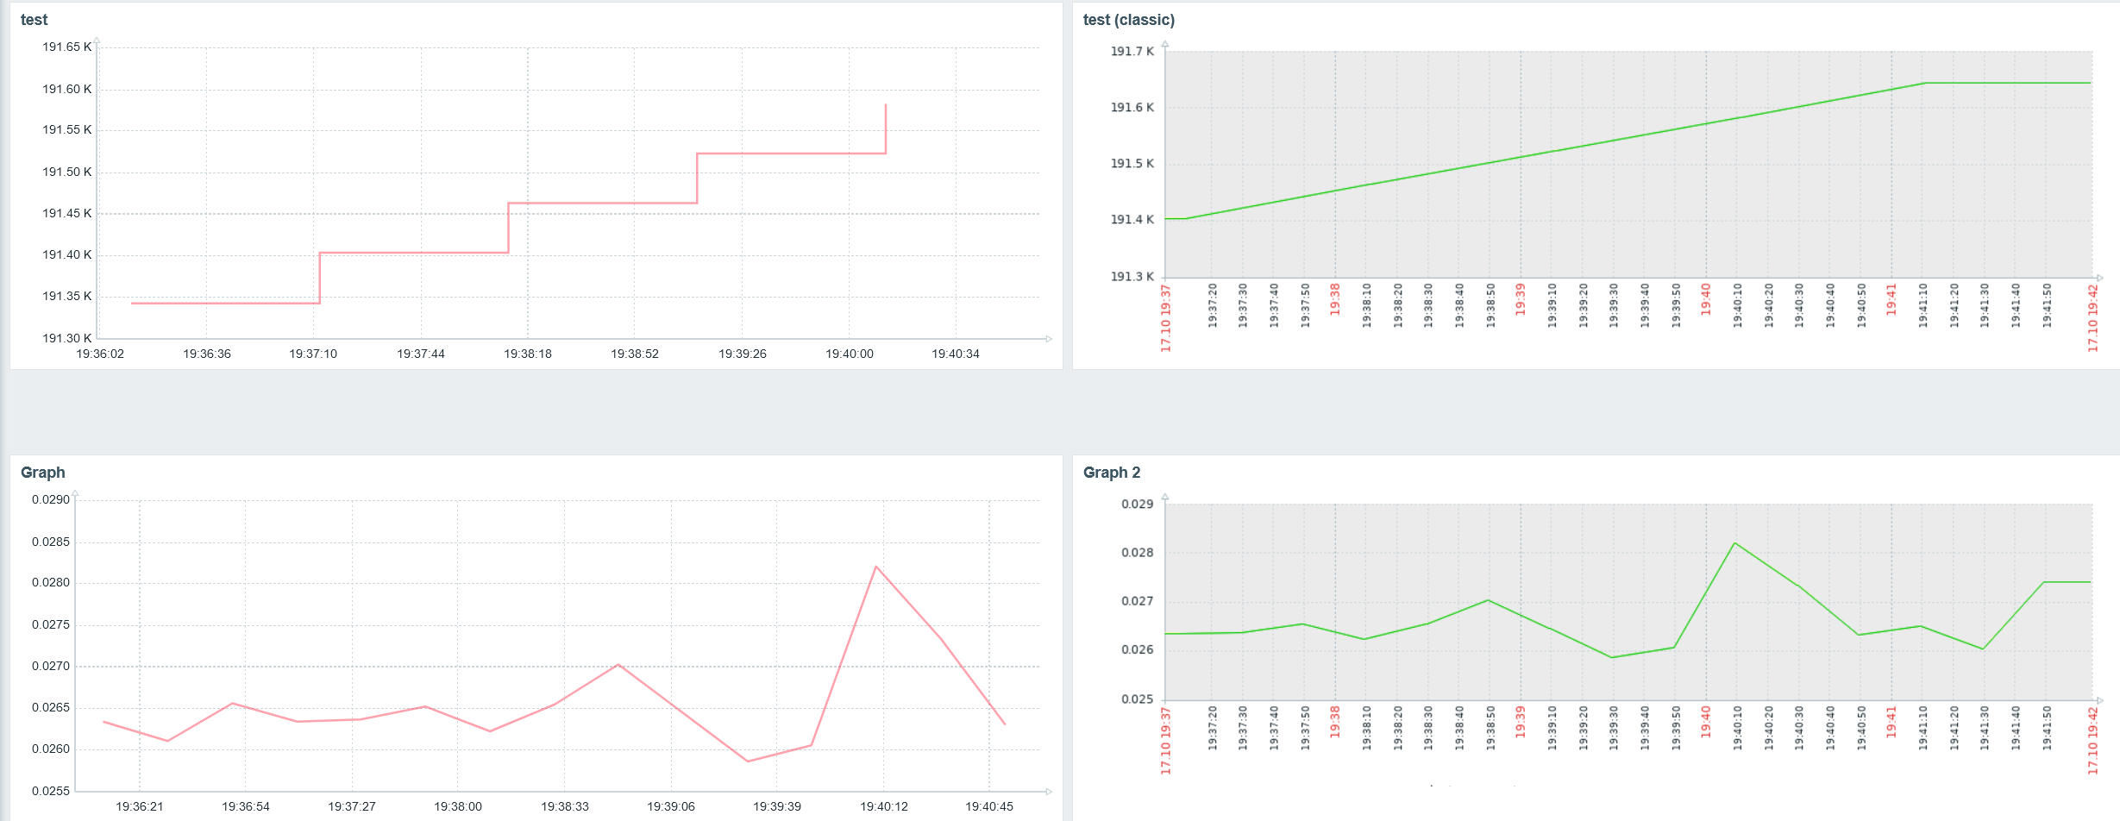2120x821 pixels.
Task: Click the 19:36:36 time label
Action: point(207,354)
